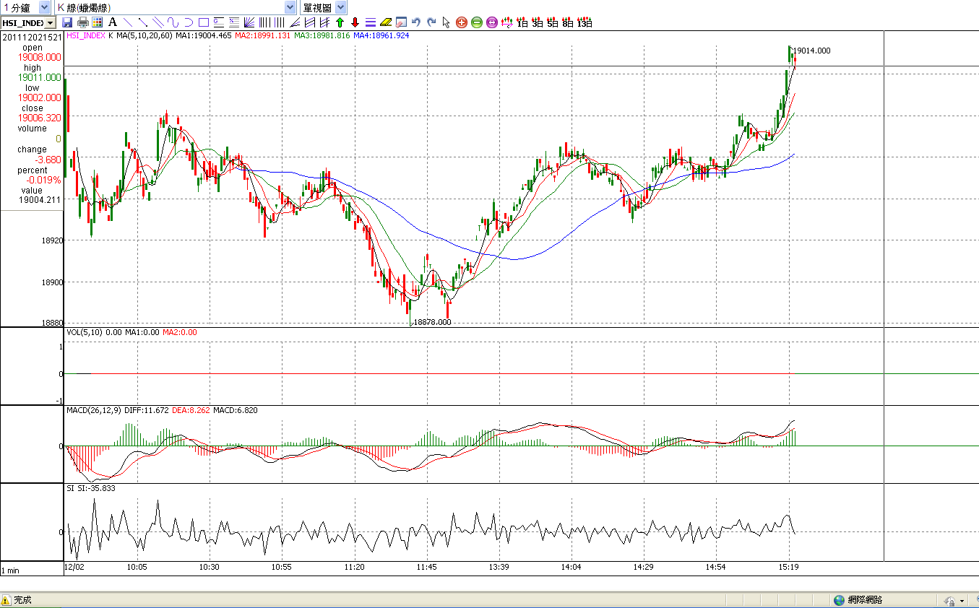This screenshot has width=979, height=608.
Task: Click the Save chart icon
Action: click(x=67, y=22)
